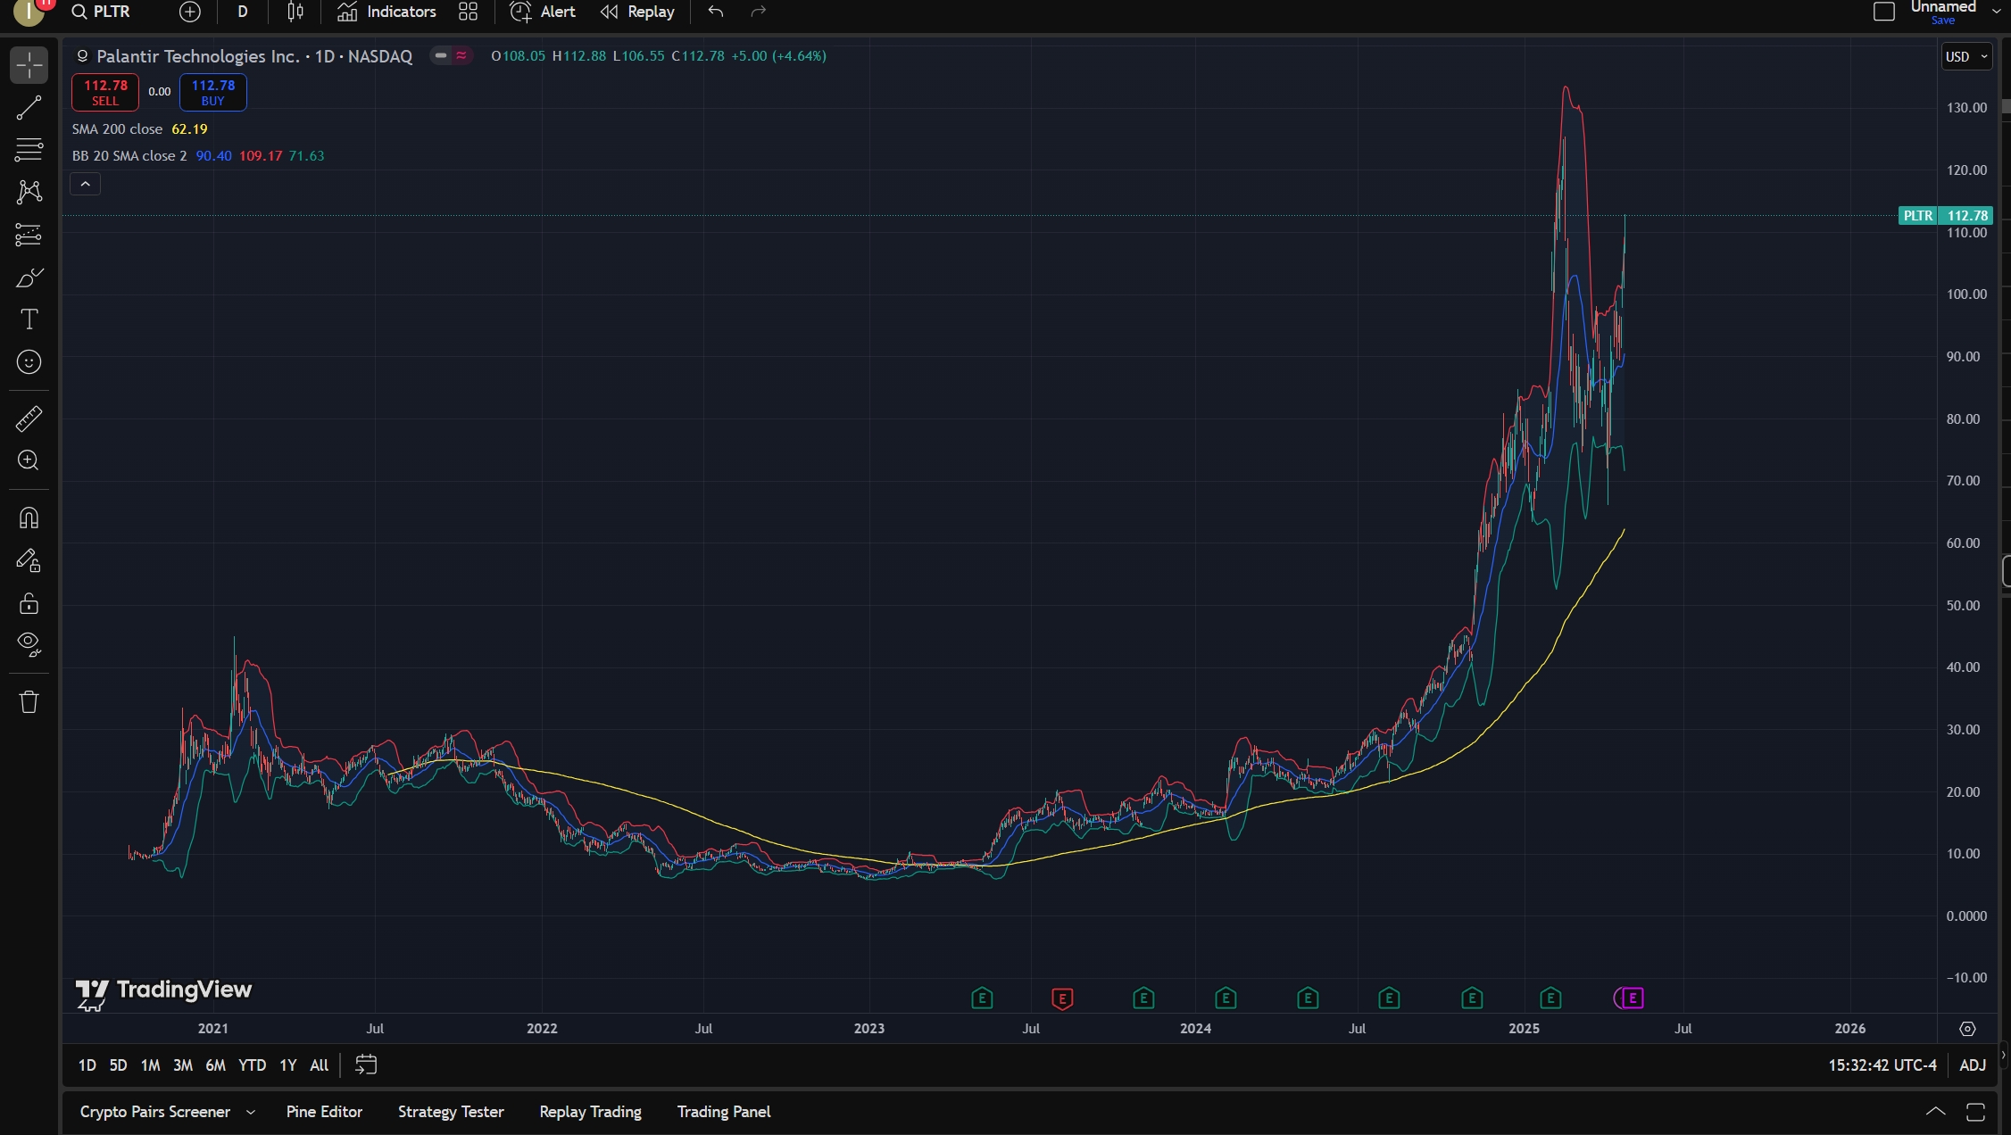Click the PLTR symbol search box
2011x1135 pixels.
pos(103,12)
